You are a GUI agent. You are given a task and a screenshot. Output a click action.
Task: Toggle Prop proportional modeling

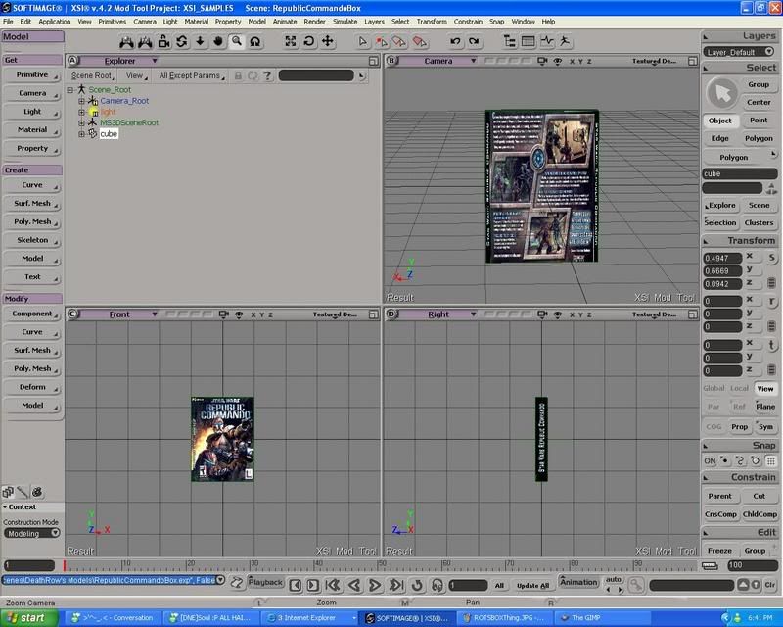pyautogui.click(x=740, y=426)
